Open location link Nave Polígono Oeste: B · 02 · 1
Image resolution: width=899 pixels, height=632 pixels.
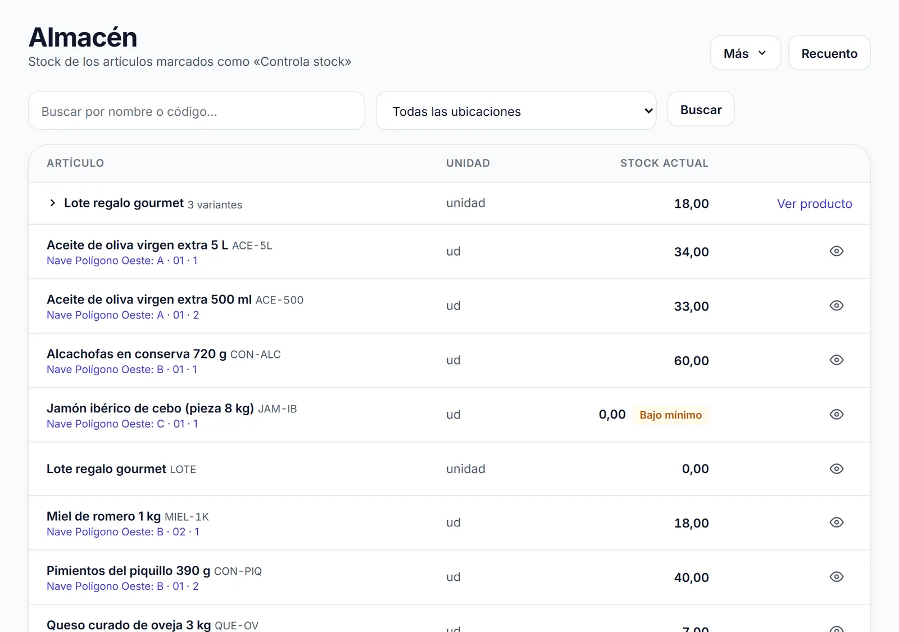122,532
